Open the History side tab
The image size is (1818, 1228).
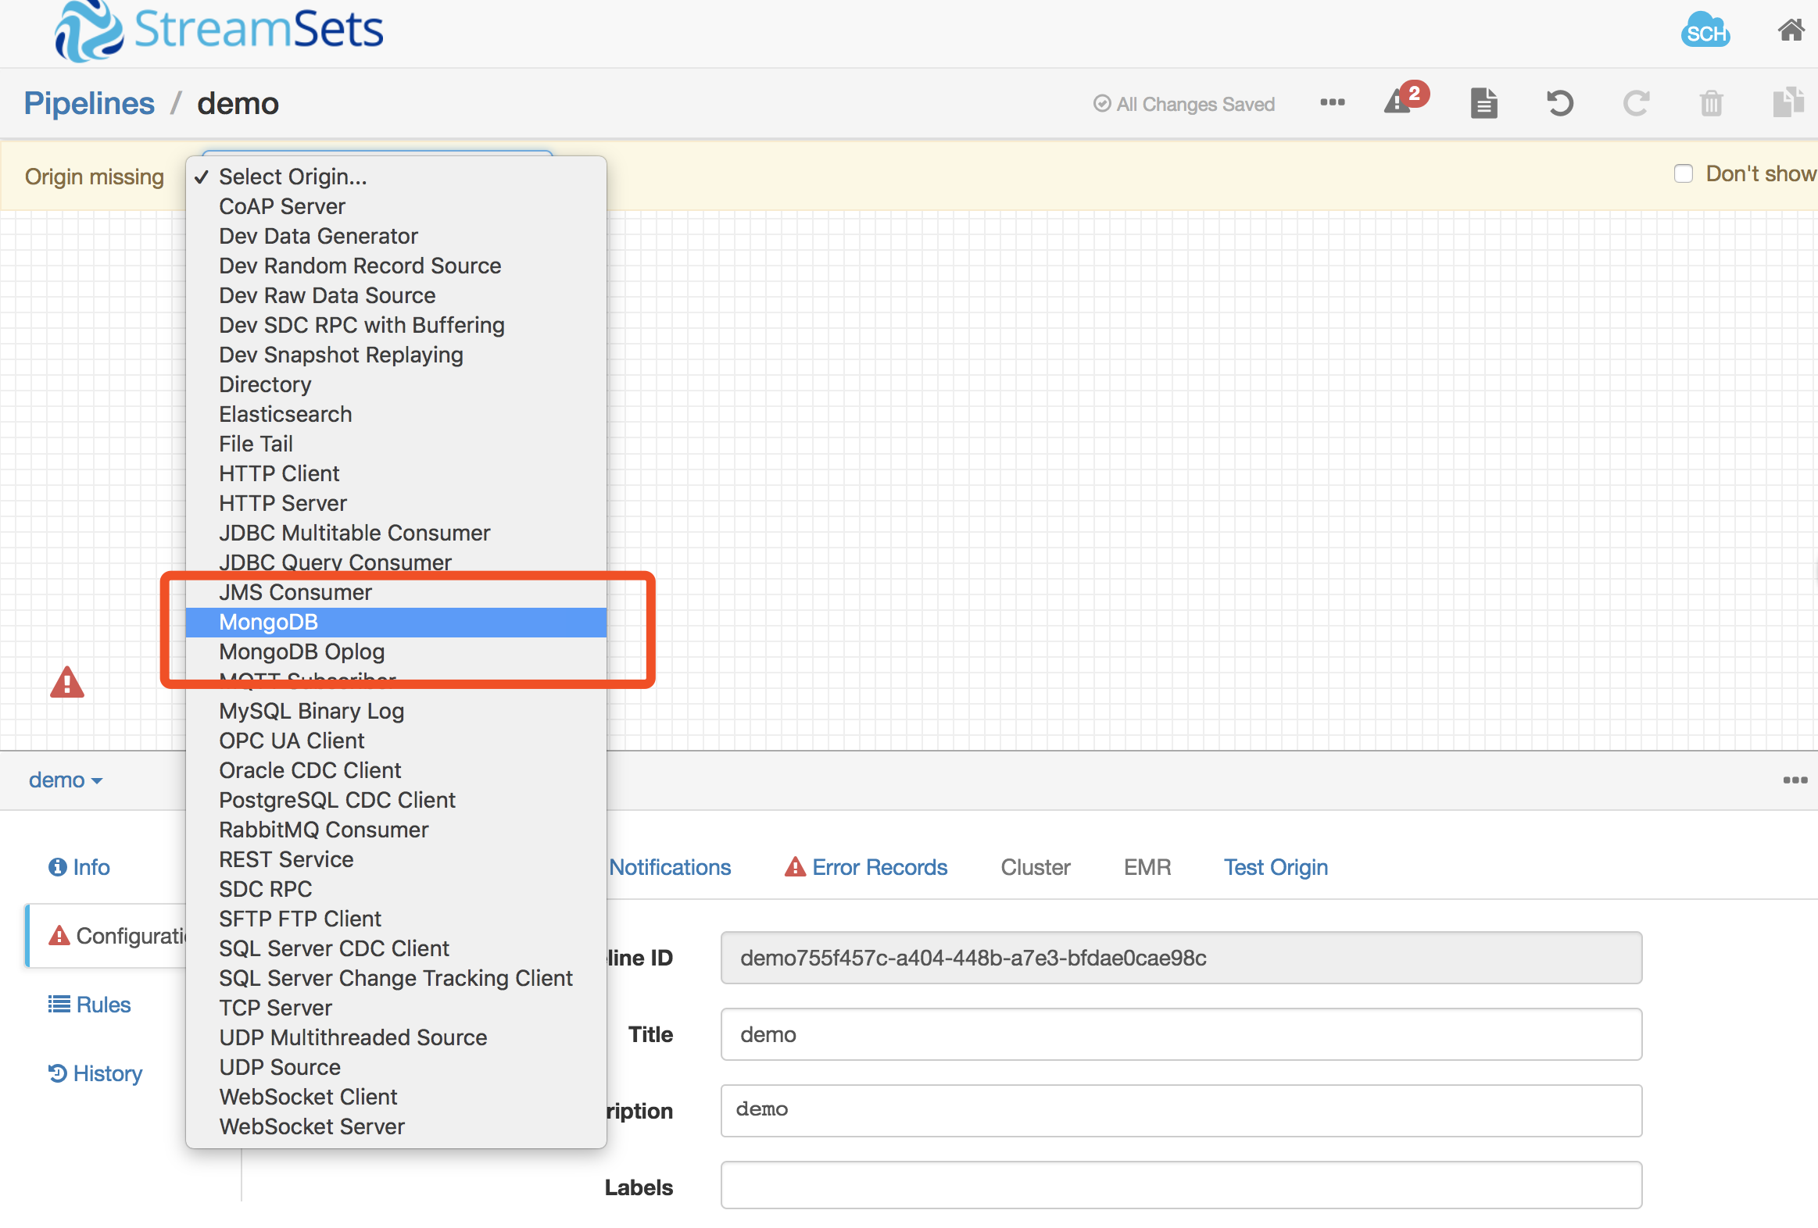[x=95, y=1074]
